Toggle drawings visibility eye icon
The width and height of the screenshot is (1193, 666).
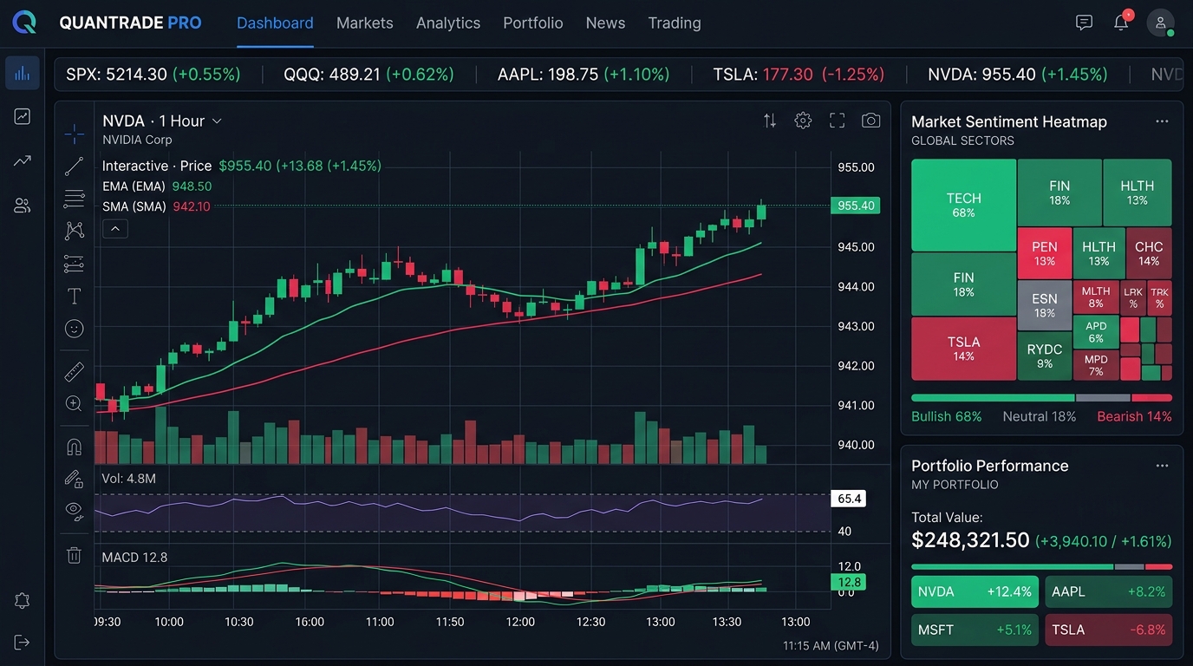[x=75, y=511]
